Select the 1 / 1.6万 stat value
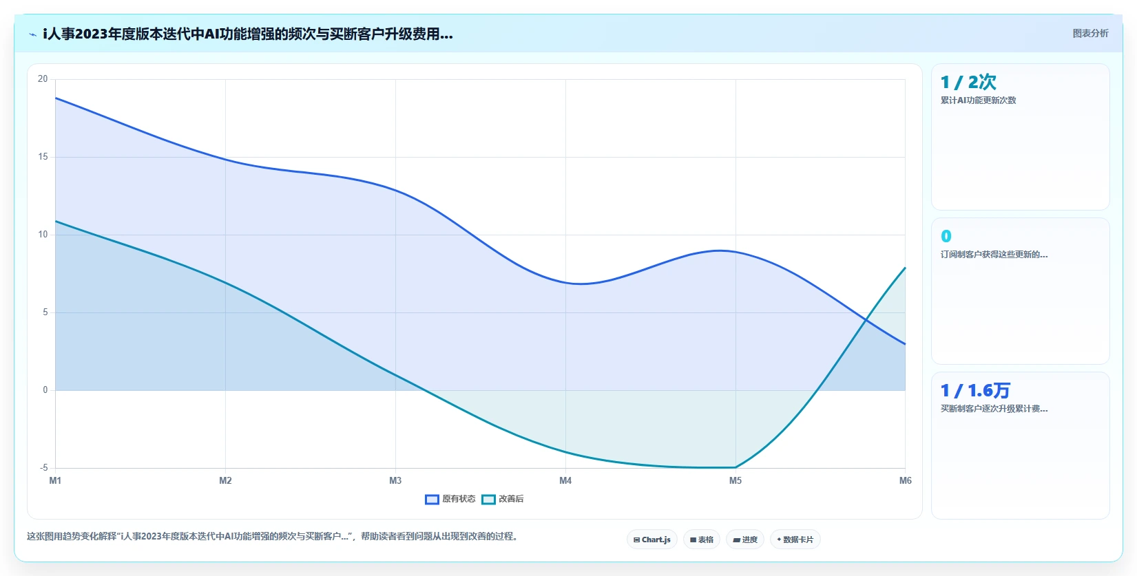This screenshot has height=576, width=1137. click(975, 390)
